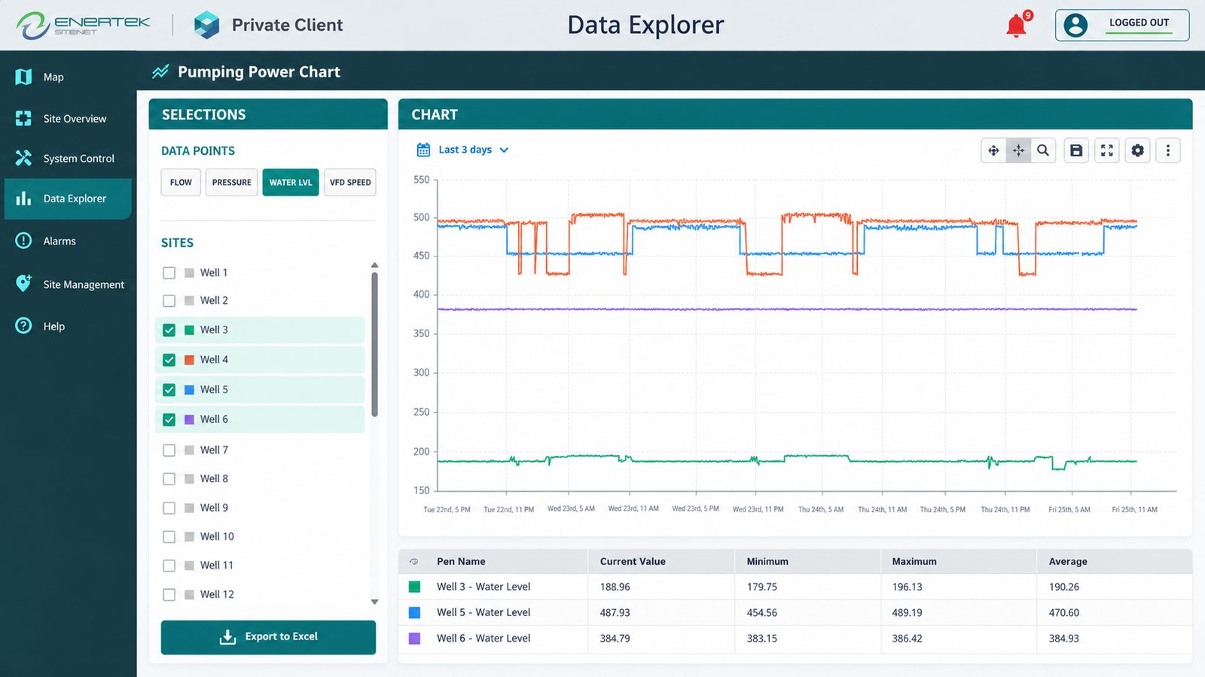Go to Site Overview

click(68, 118)
